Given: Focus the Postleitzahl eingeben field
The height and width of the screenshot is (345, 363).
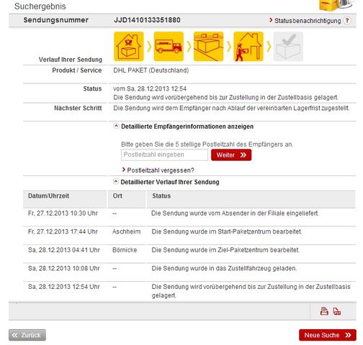Looking at the screenshot, I should pyautogui.click(x=164, y=155).
